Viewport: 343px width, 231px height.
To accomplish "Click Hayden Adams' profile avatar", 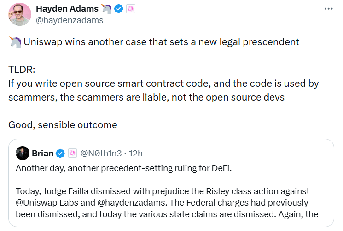I will (x=20, y=14).
